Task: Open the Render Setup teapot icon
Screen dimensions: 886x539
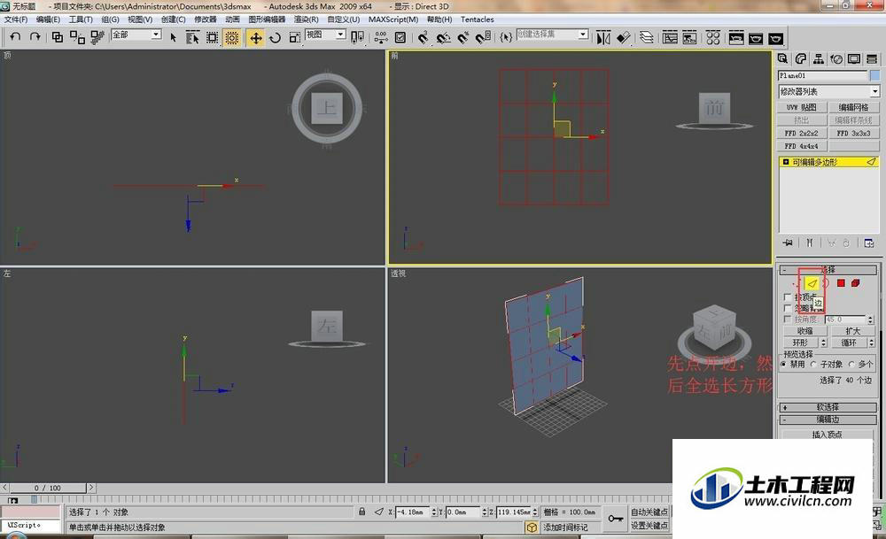Action: pos(736,38)
